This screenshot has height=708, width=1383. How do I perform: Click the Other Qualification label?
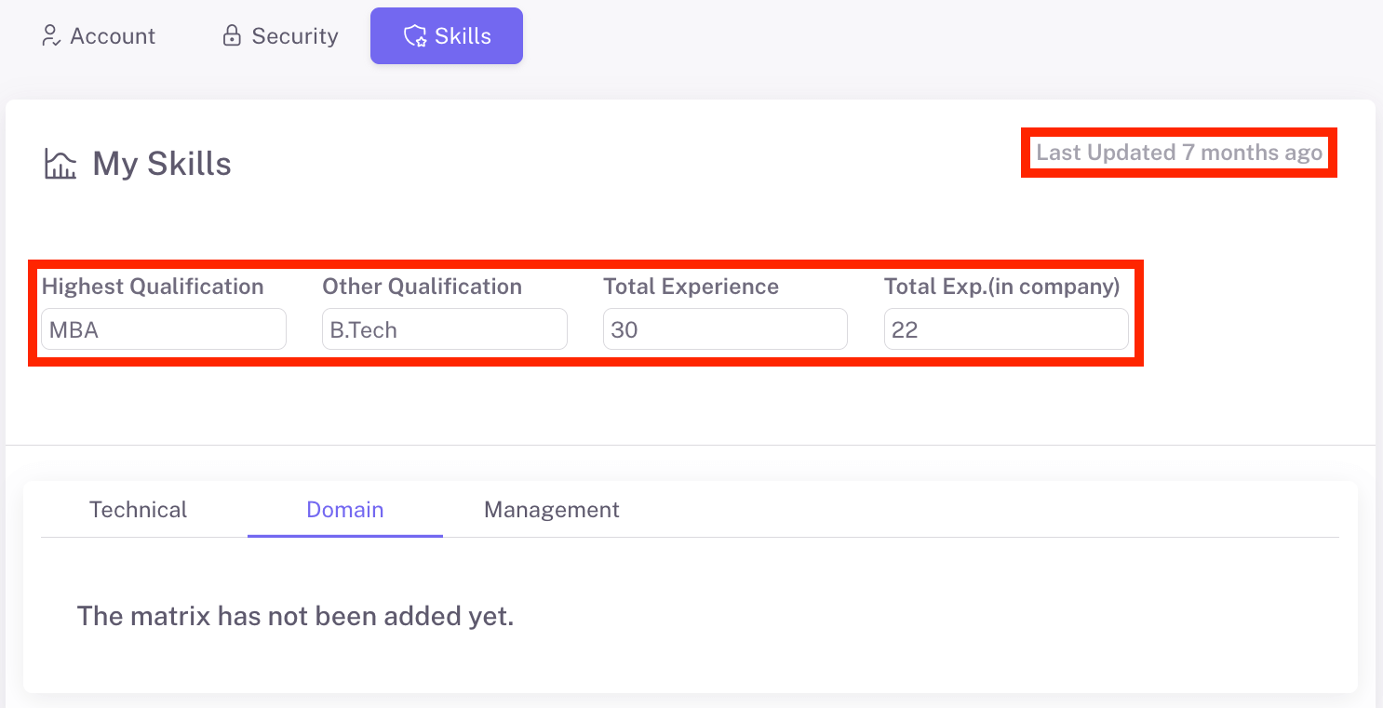tap(422, 287)
